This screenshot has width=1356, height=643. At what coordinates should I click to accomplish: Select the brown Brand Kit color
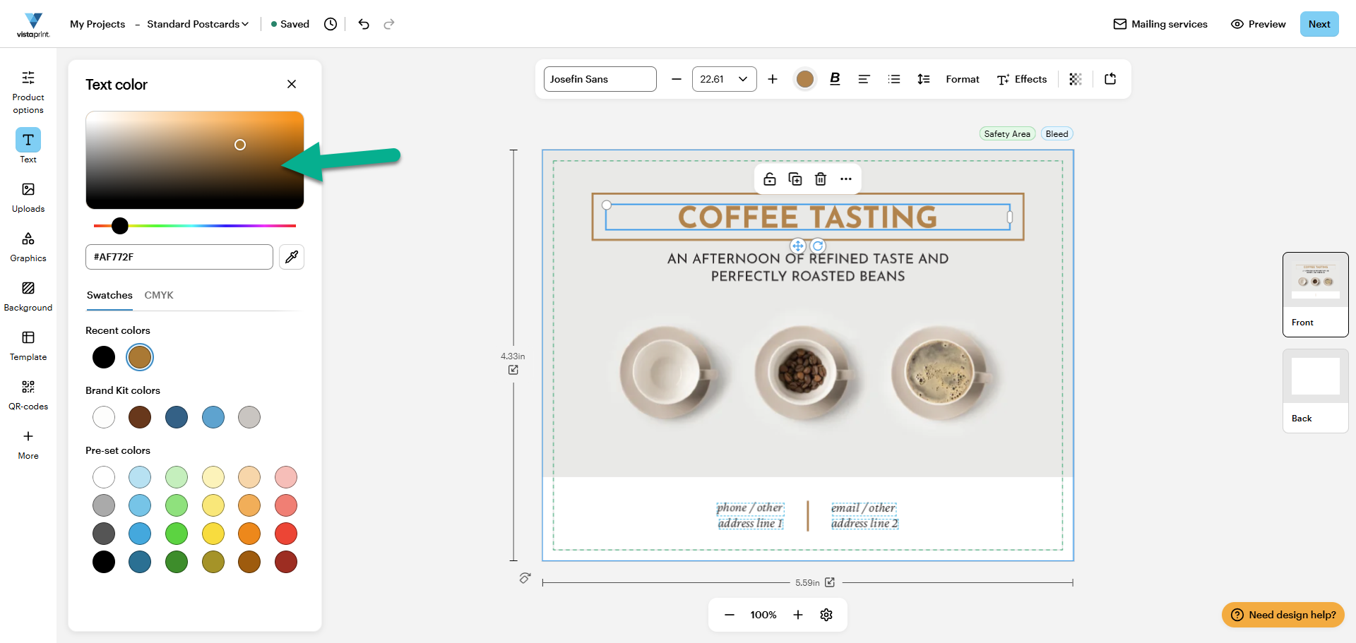point(140,417)
